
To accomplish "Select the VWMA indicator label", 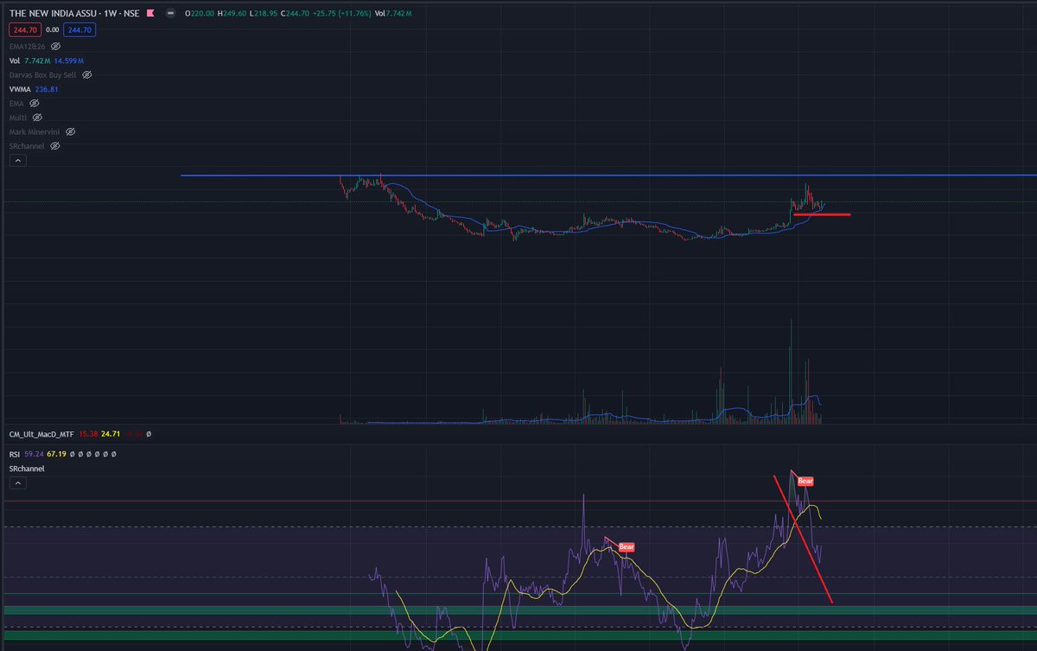I will (21, 89).
